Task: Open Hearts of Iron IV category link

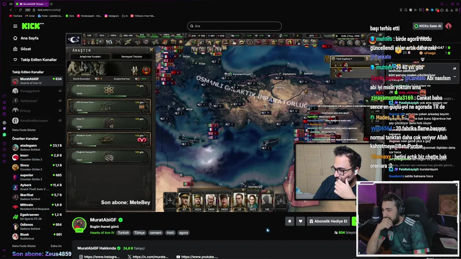Action: tap(102, 233)
